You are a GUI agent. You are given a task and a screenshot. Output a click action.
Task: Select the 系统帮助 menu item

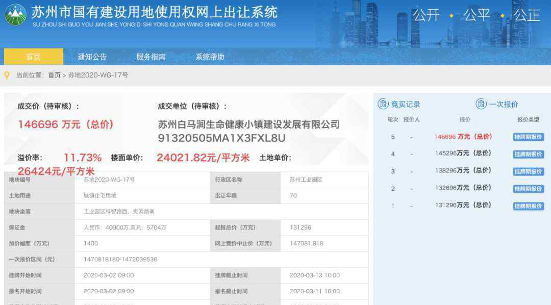tap(210, 57)
